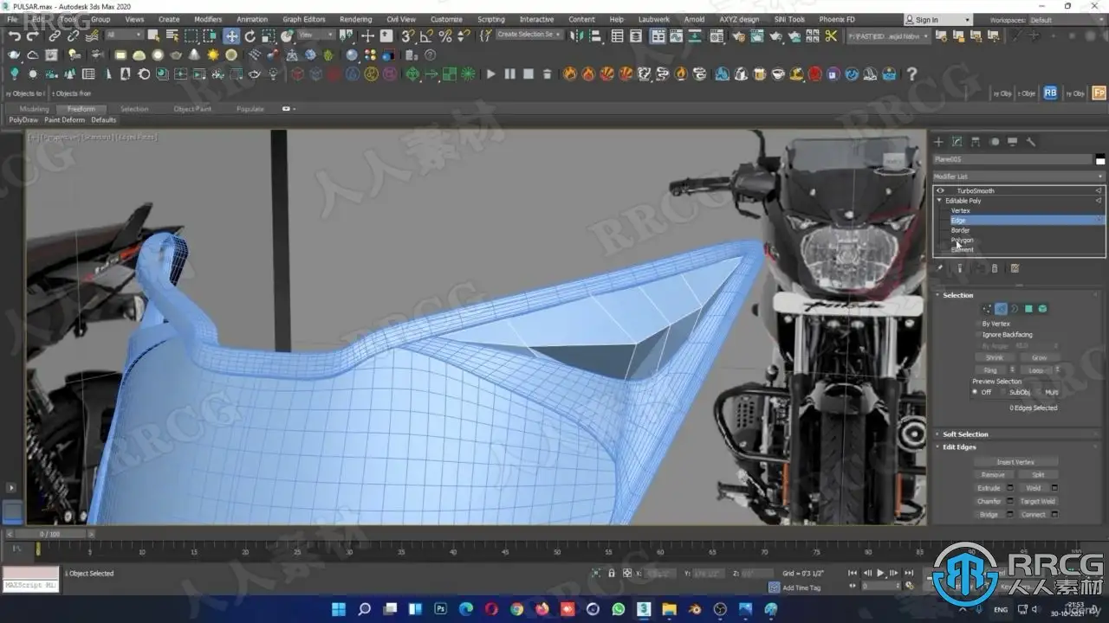
Task: Activate the Select and Rotate tool
Action: tap(250, 36)
